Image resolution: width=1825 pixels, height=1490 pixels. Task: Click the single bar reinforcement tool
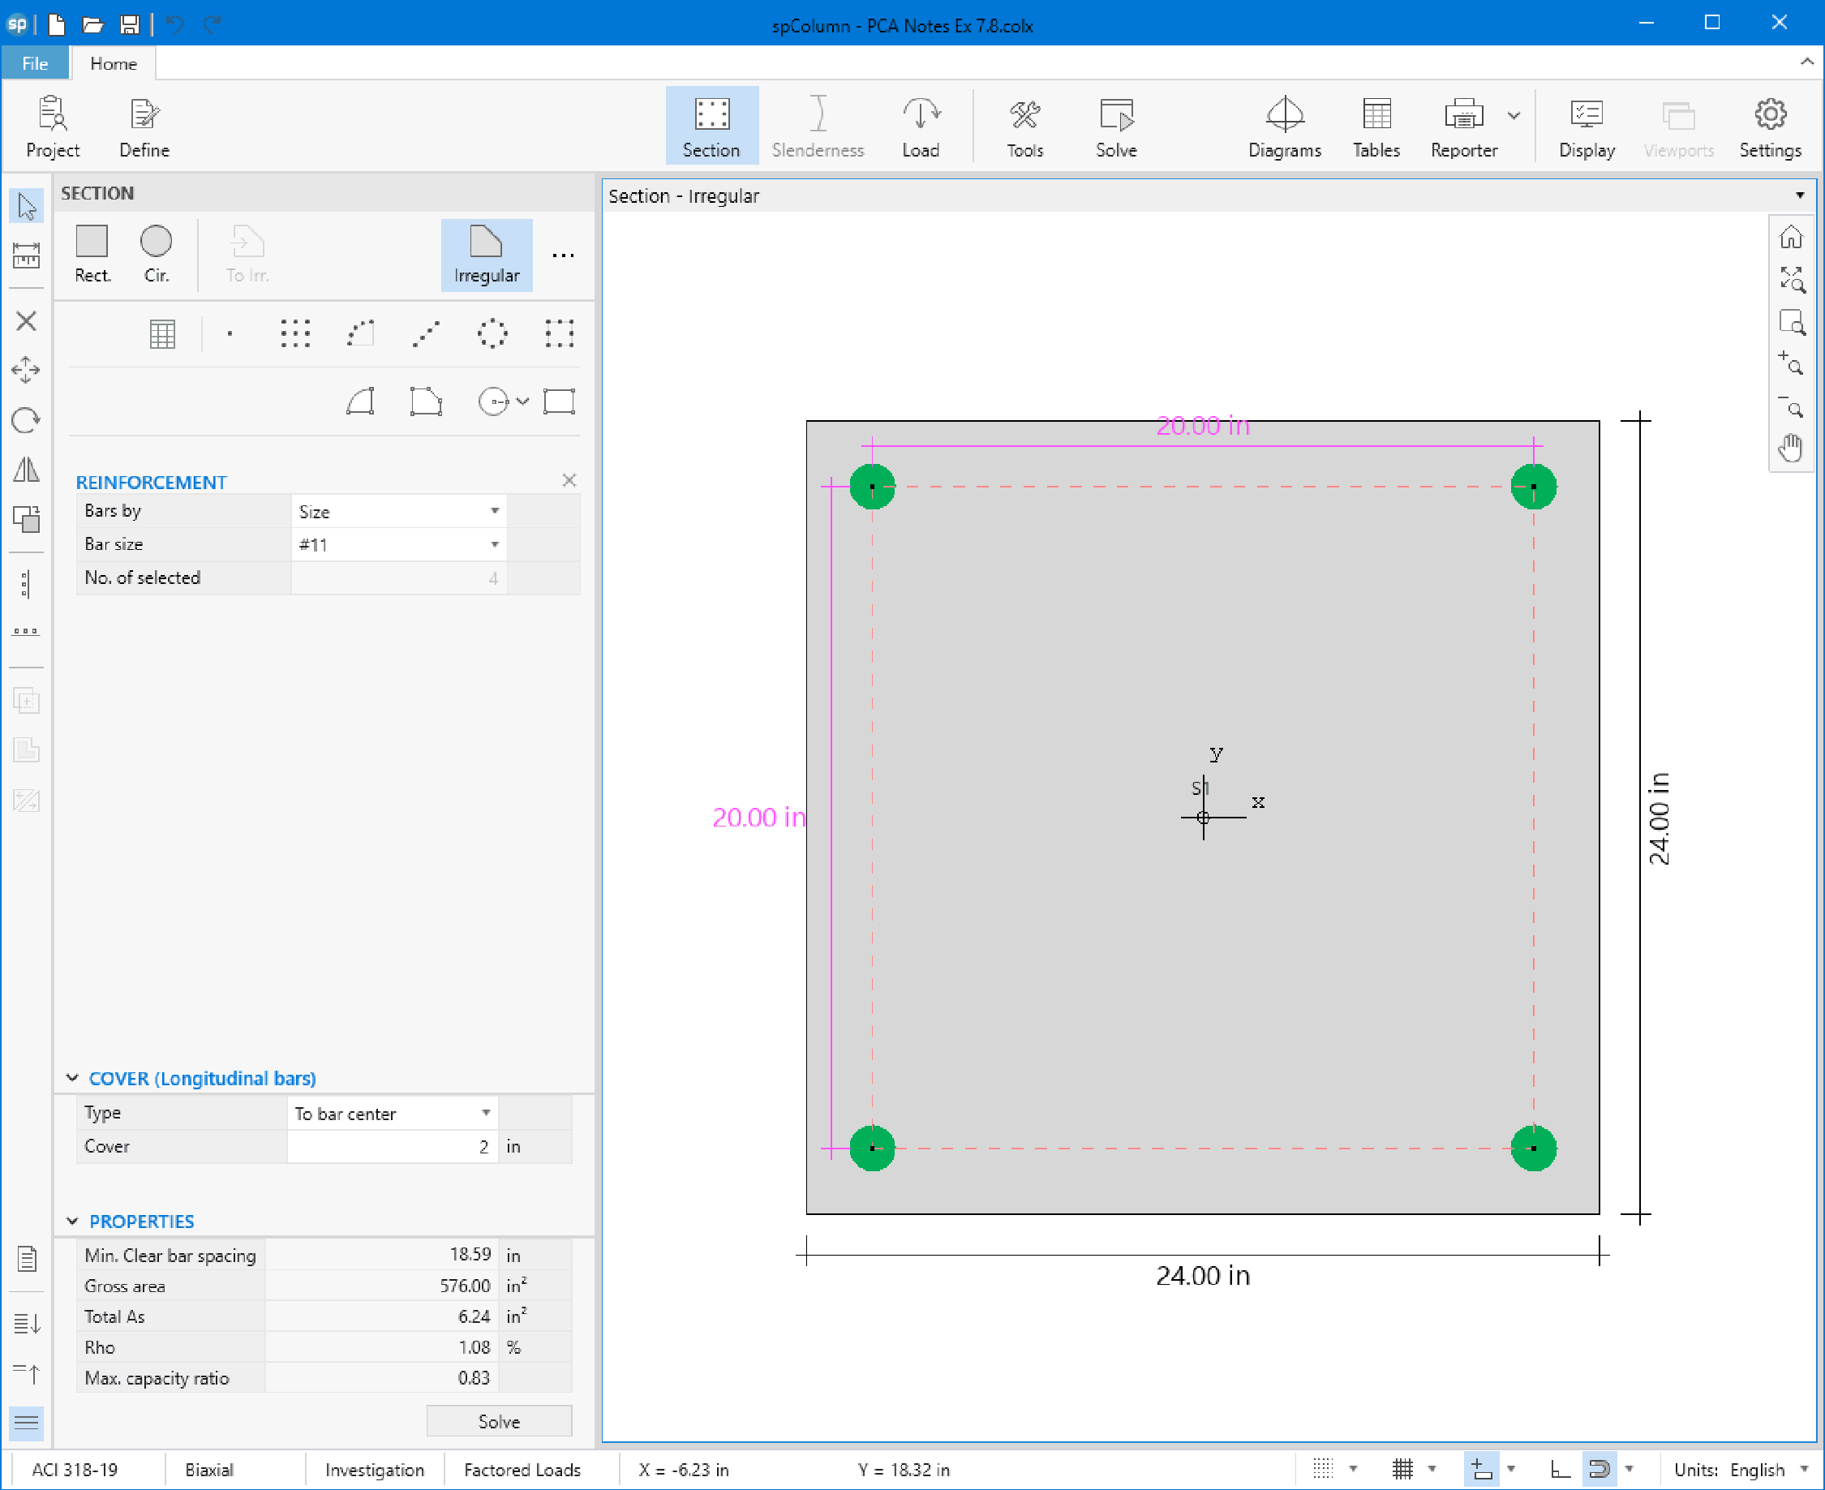point(230,333)
